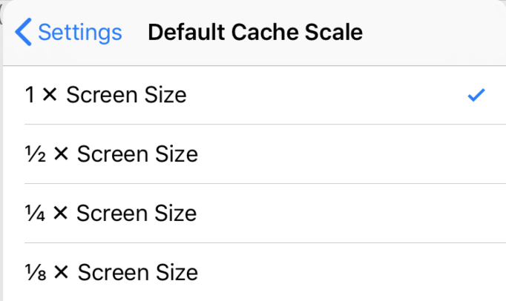Click the × symbol in the ⅛ row
506x301 pixels.
point(61,272)
